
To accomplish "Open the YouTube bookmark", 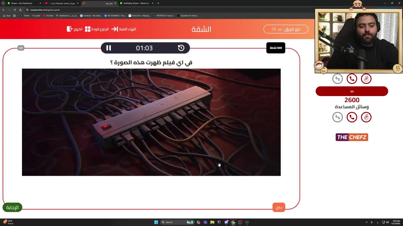I will (x=48, y=15).
